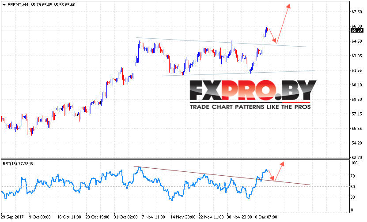
Task: Click the low price 65.55 in header
Action: point(58,5)
